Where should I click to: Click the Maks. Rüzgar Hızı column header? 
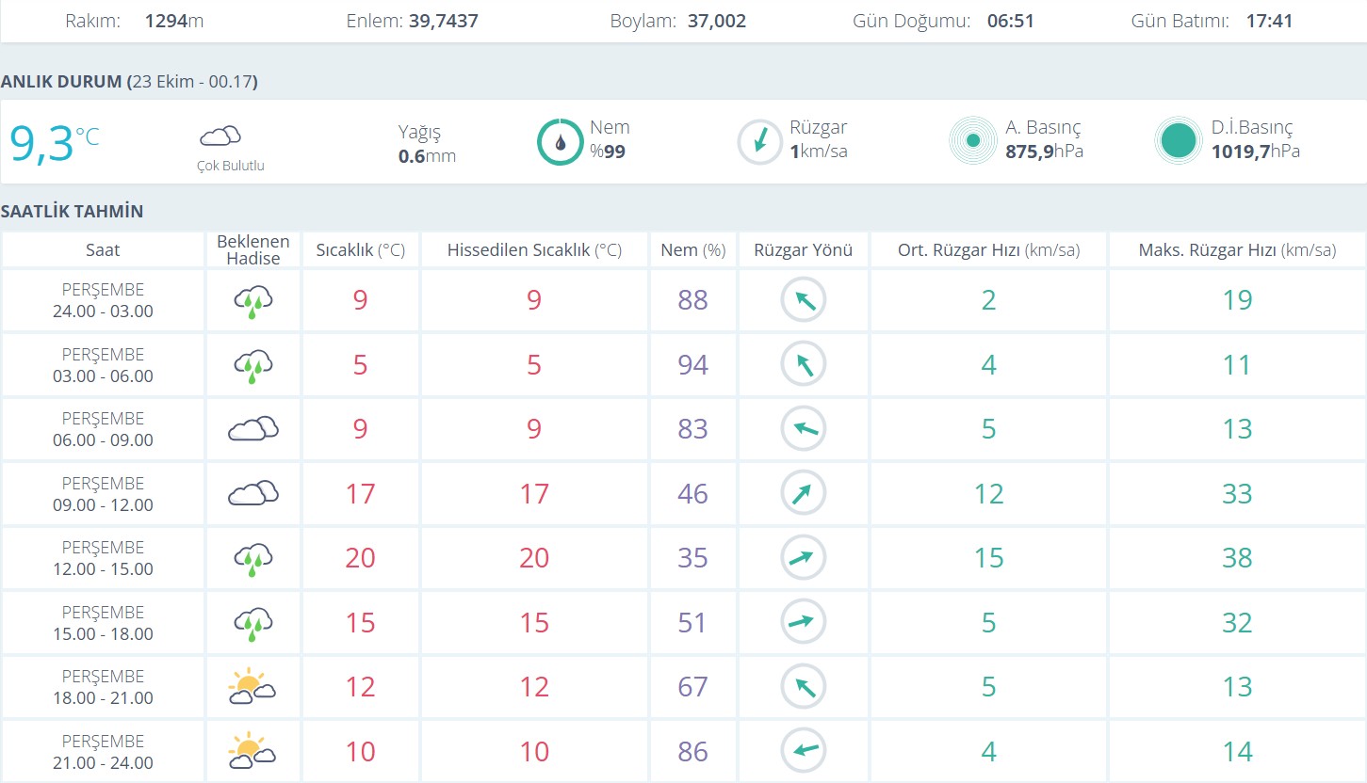point(1237,250)
